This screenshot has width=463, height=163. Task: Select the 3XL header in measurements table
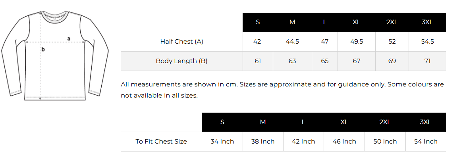(x=427, y=22)
